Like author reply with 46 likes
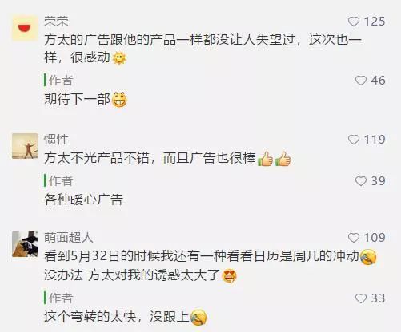The width and height of the screenshot is (401, 332). point(361,81)
